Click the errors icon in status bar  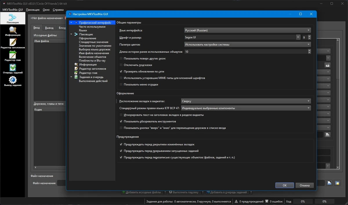267,201
